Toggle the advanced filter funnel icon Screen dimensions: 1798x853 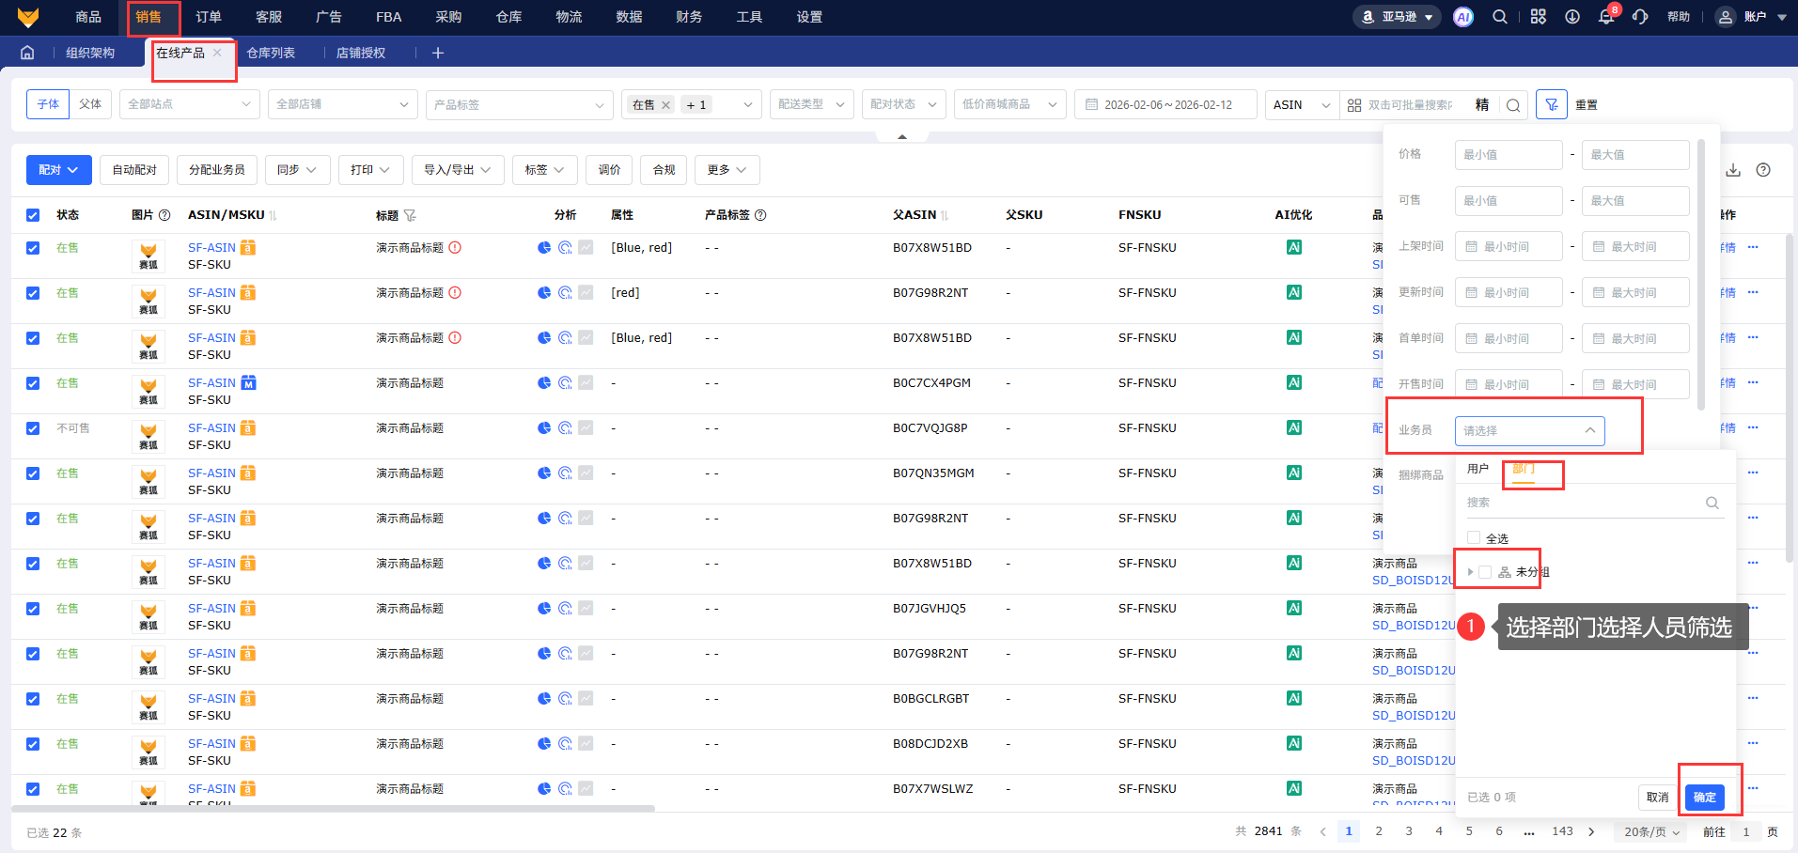[x=1551, y=104]
